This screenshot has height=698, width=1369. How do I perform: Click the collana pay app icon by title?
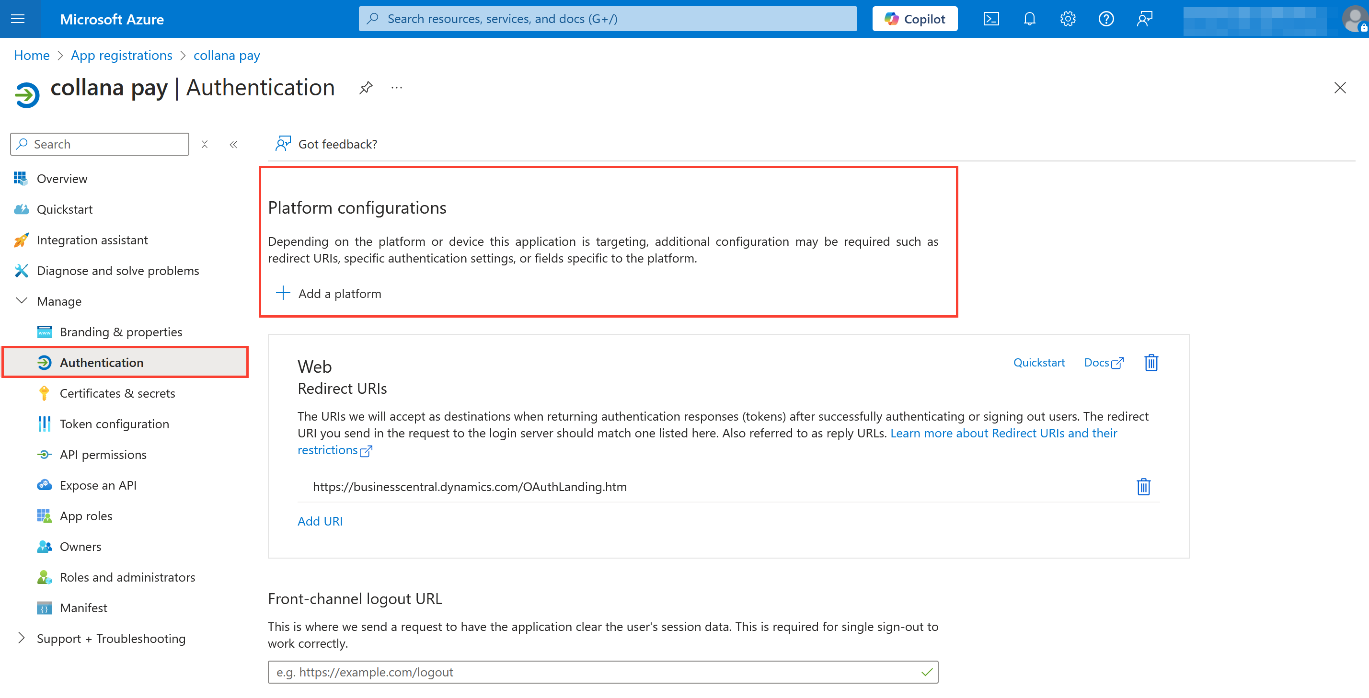tap(28, 95)
